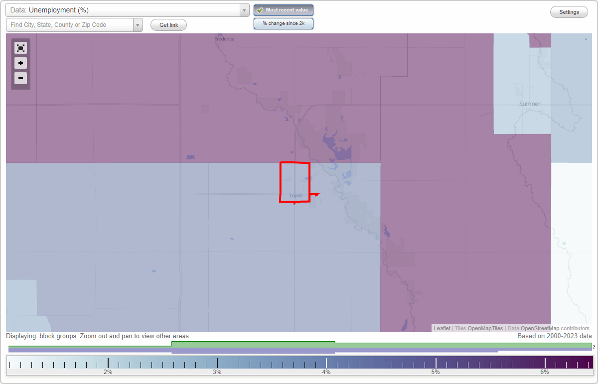598x384 pixels.
Task: Open the Settings button
Action: tap(569, 12)
